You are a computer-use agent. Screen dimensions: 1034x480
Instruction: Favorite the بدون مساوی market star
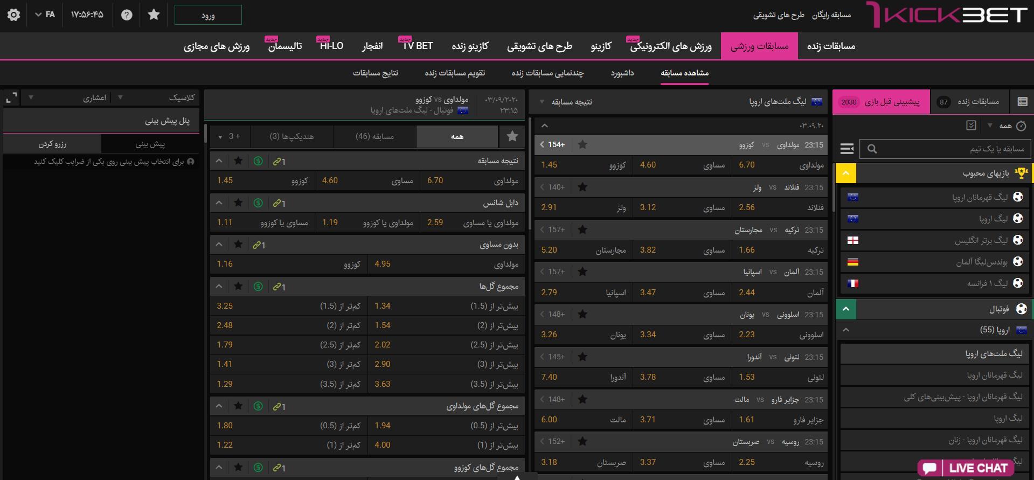tap(238, 245)
